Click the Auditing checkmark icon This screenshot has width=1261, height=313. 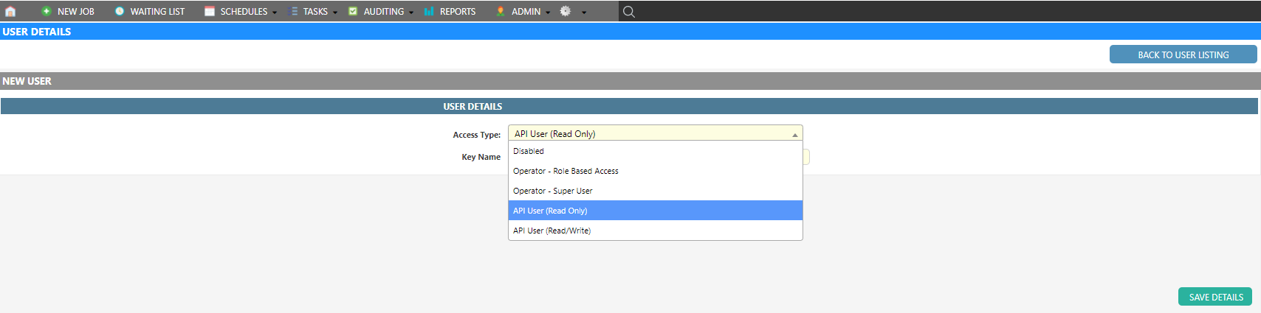click(353, 11)
